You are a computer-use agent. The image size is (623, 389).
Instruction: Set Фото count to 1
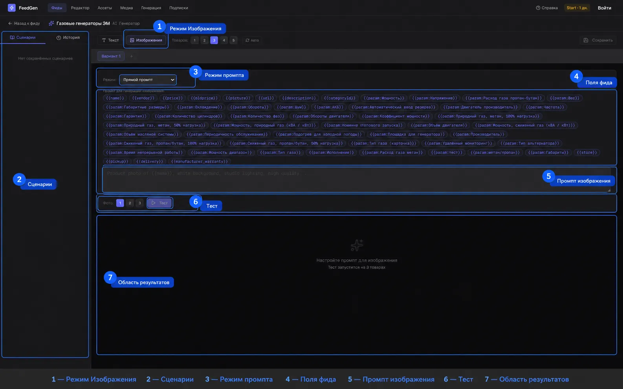tap(120, 203)
